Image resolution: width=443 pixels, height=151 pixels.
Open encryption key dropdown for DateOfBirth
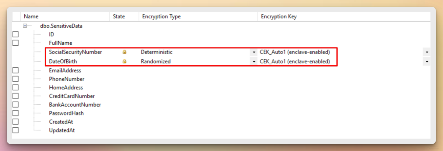pyautogui.click(x=427, y=62)
